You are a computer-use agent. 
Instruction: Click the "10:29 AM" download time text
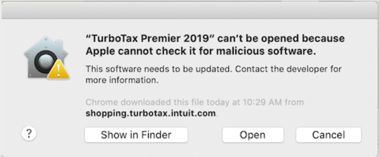pos(262,102)
